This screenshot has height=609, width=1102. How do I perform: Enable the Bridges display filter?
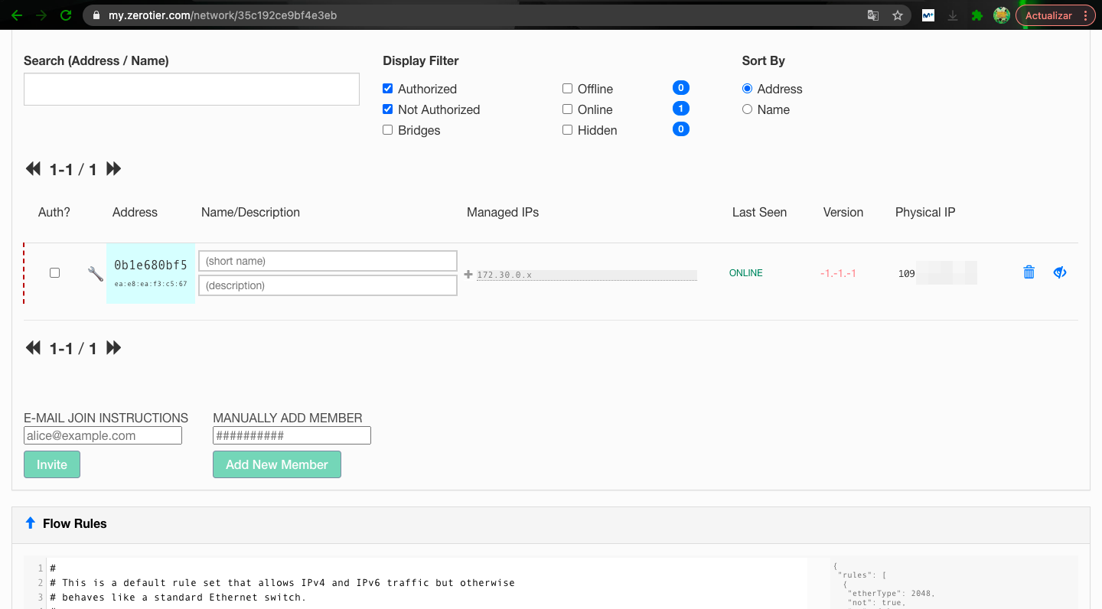pos(388,130)
